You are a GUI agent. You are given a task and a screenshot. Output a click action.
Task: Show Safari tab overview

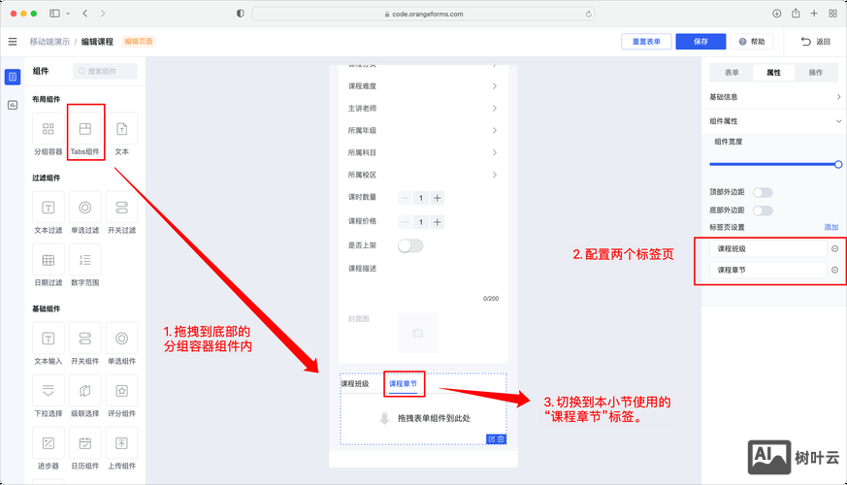832,14
